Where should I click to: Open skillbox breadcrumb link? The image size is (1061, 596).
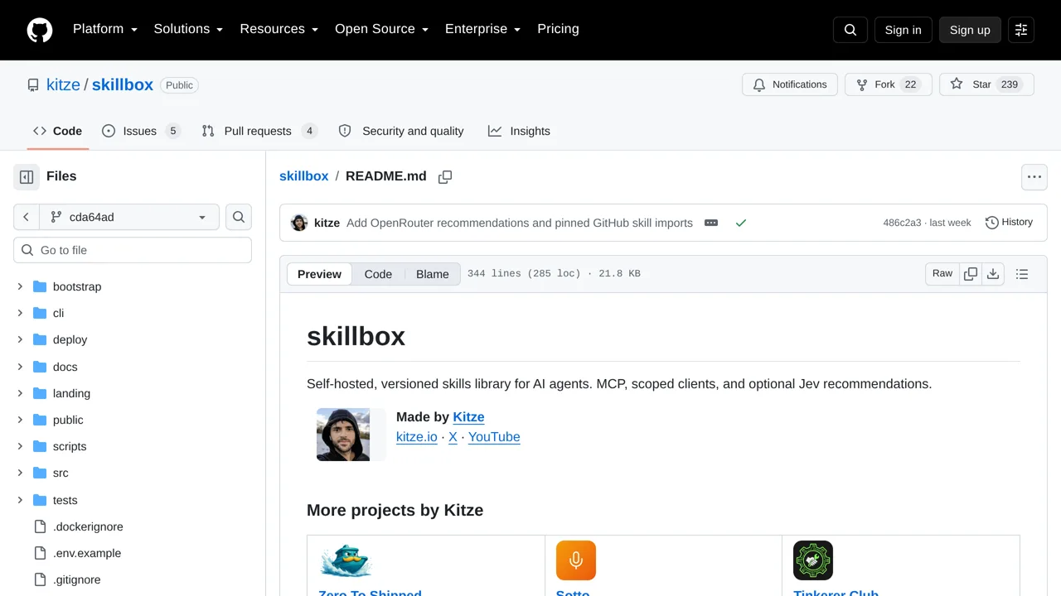pos(303,176)
